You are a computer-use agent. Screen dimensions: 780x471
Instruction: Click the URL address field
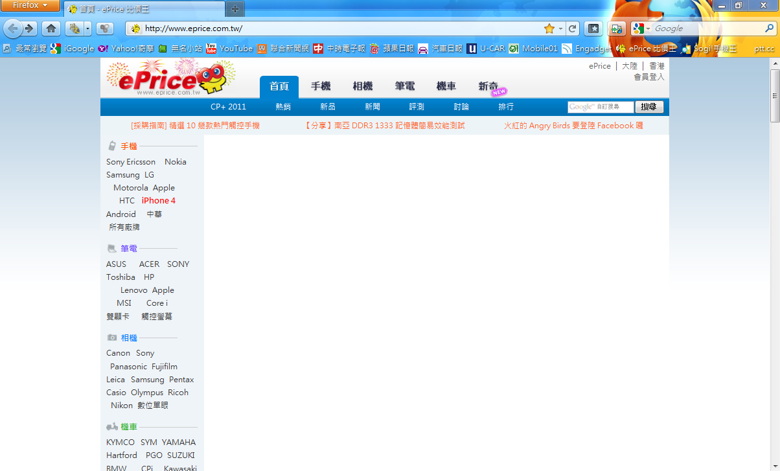point(342,29)
